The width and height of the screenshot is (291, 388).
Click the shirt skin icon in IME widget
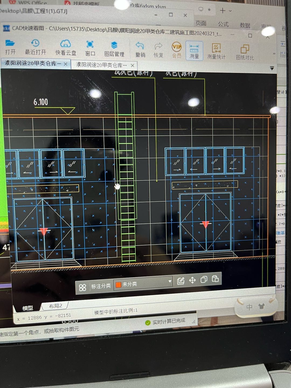261,306
